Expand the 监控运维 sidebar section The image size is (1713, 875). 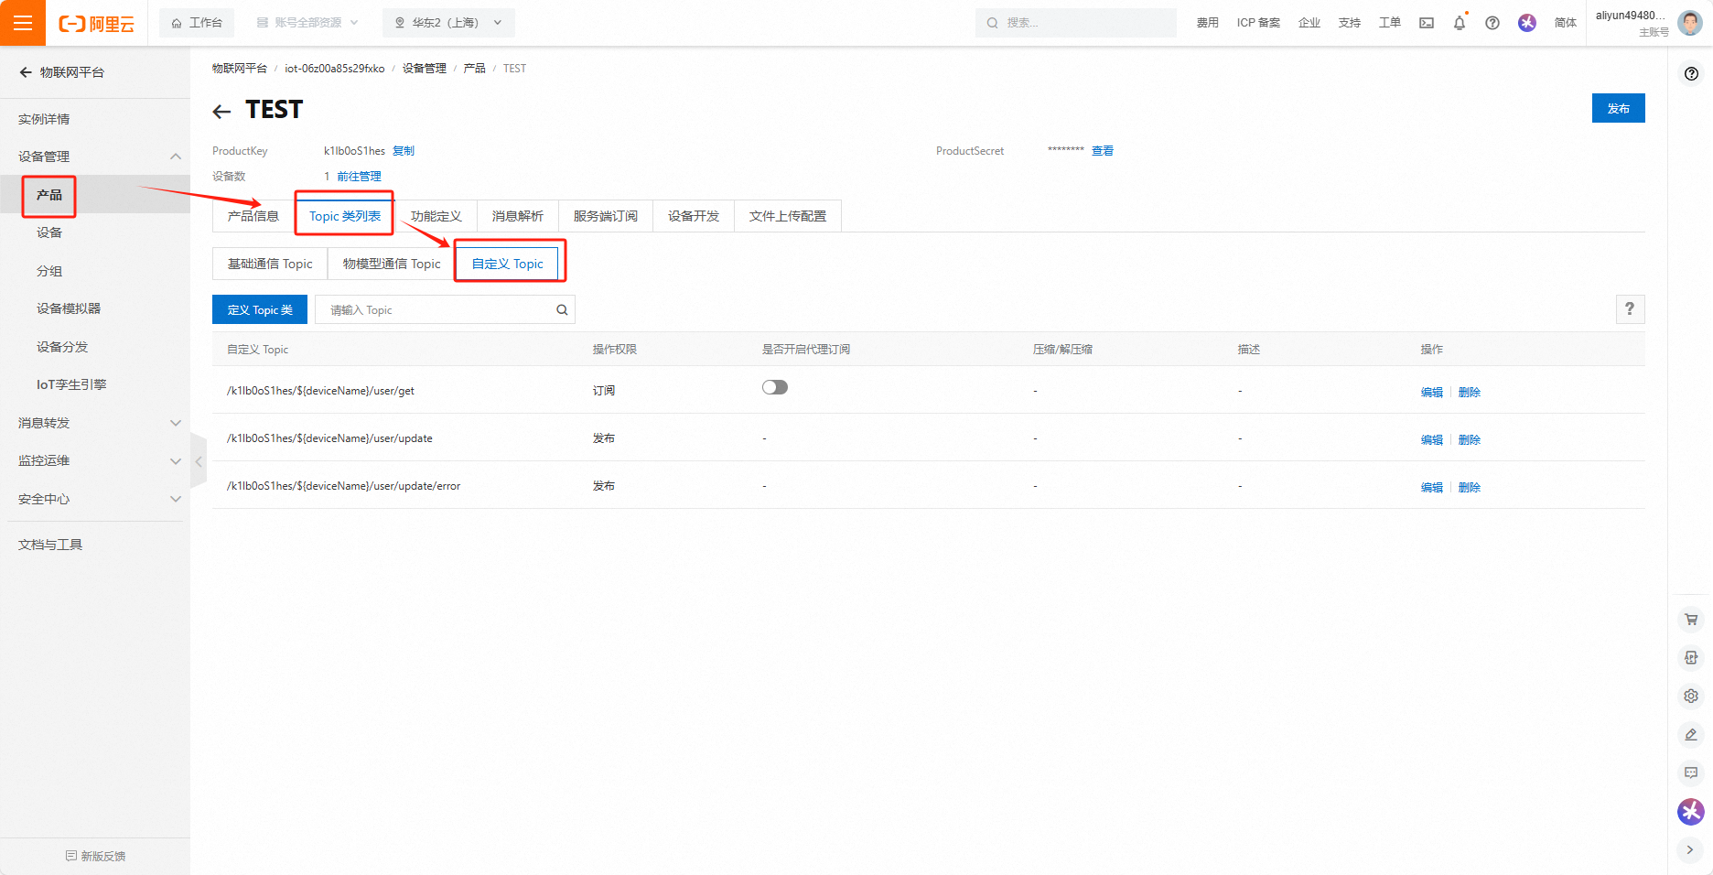click(x=176, y=461)
